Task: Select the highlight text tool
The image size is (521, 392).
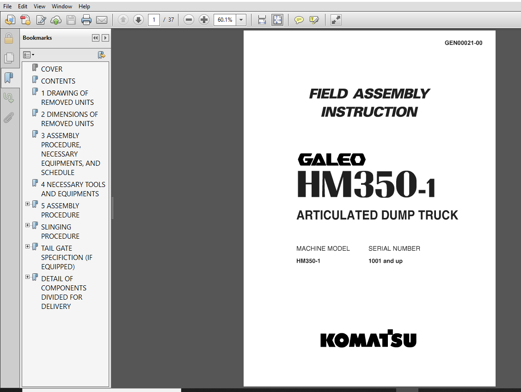Action: click(314, 20)
